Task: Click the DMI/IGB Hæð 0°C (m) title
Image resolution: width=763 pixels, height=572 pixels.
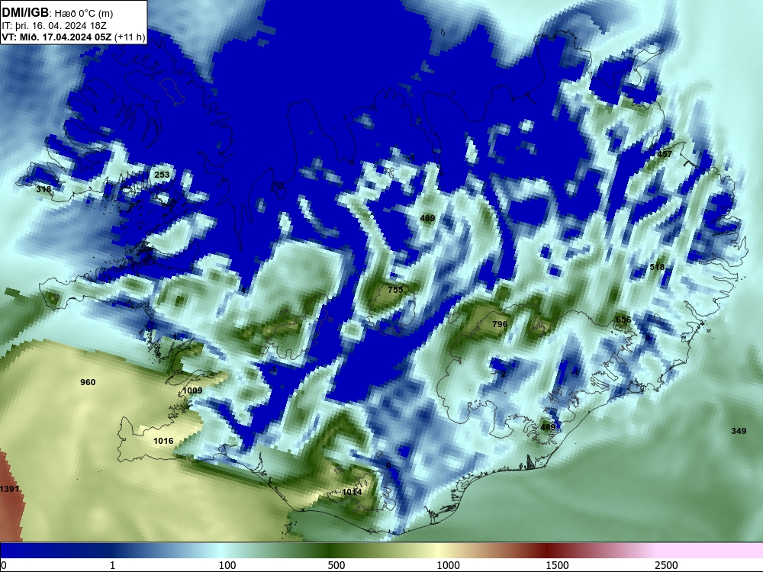Action: tap(57, 13)
